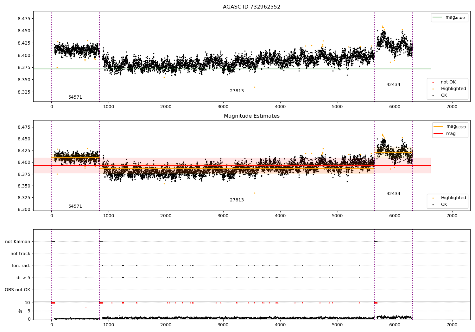Image resolution: width=475 pixels, height=332 pixels.
Task: Click obsid label 54571 in middle plot
Action: [75, 206]
